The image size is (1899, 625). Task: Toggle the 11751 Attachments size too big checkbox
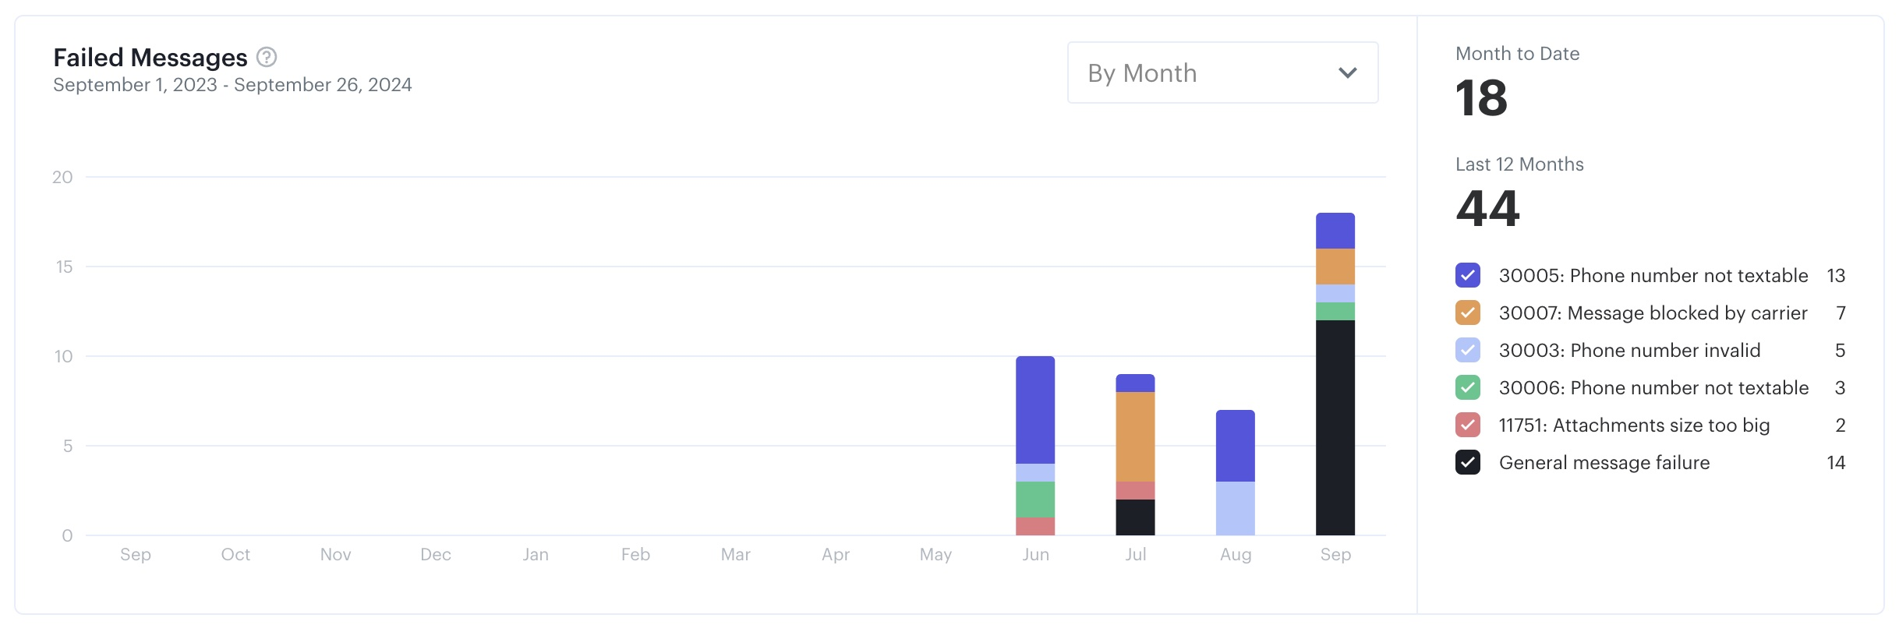point(1467,425)
